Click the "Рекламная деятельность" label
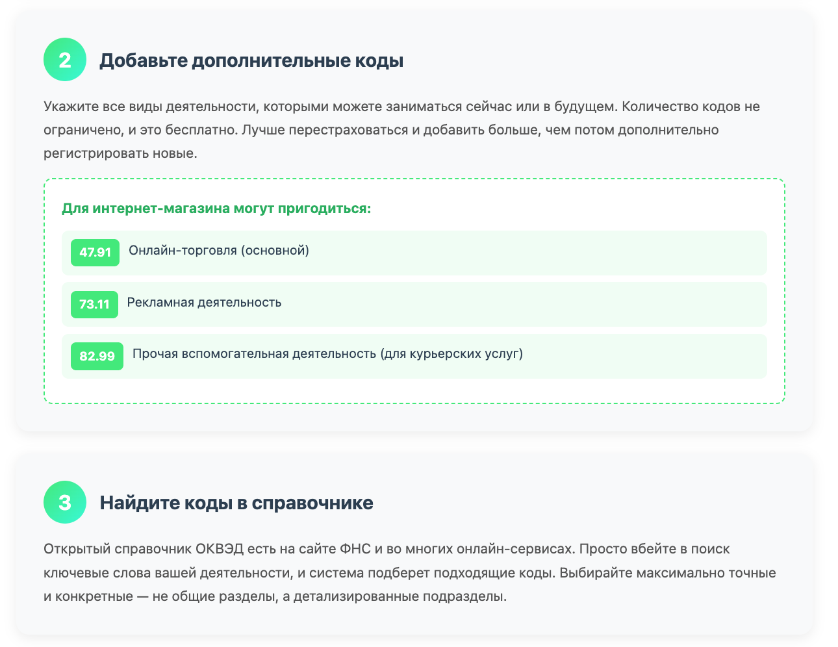 [x=204, y=302]
